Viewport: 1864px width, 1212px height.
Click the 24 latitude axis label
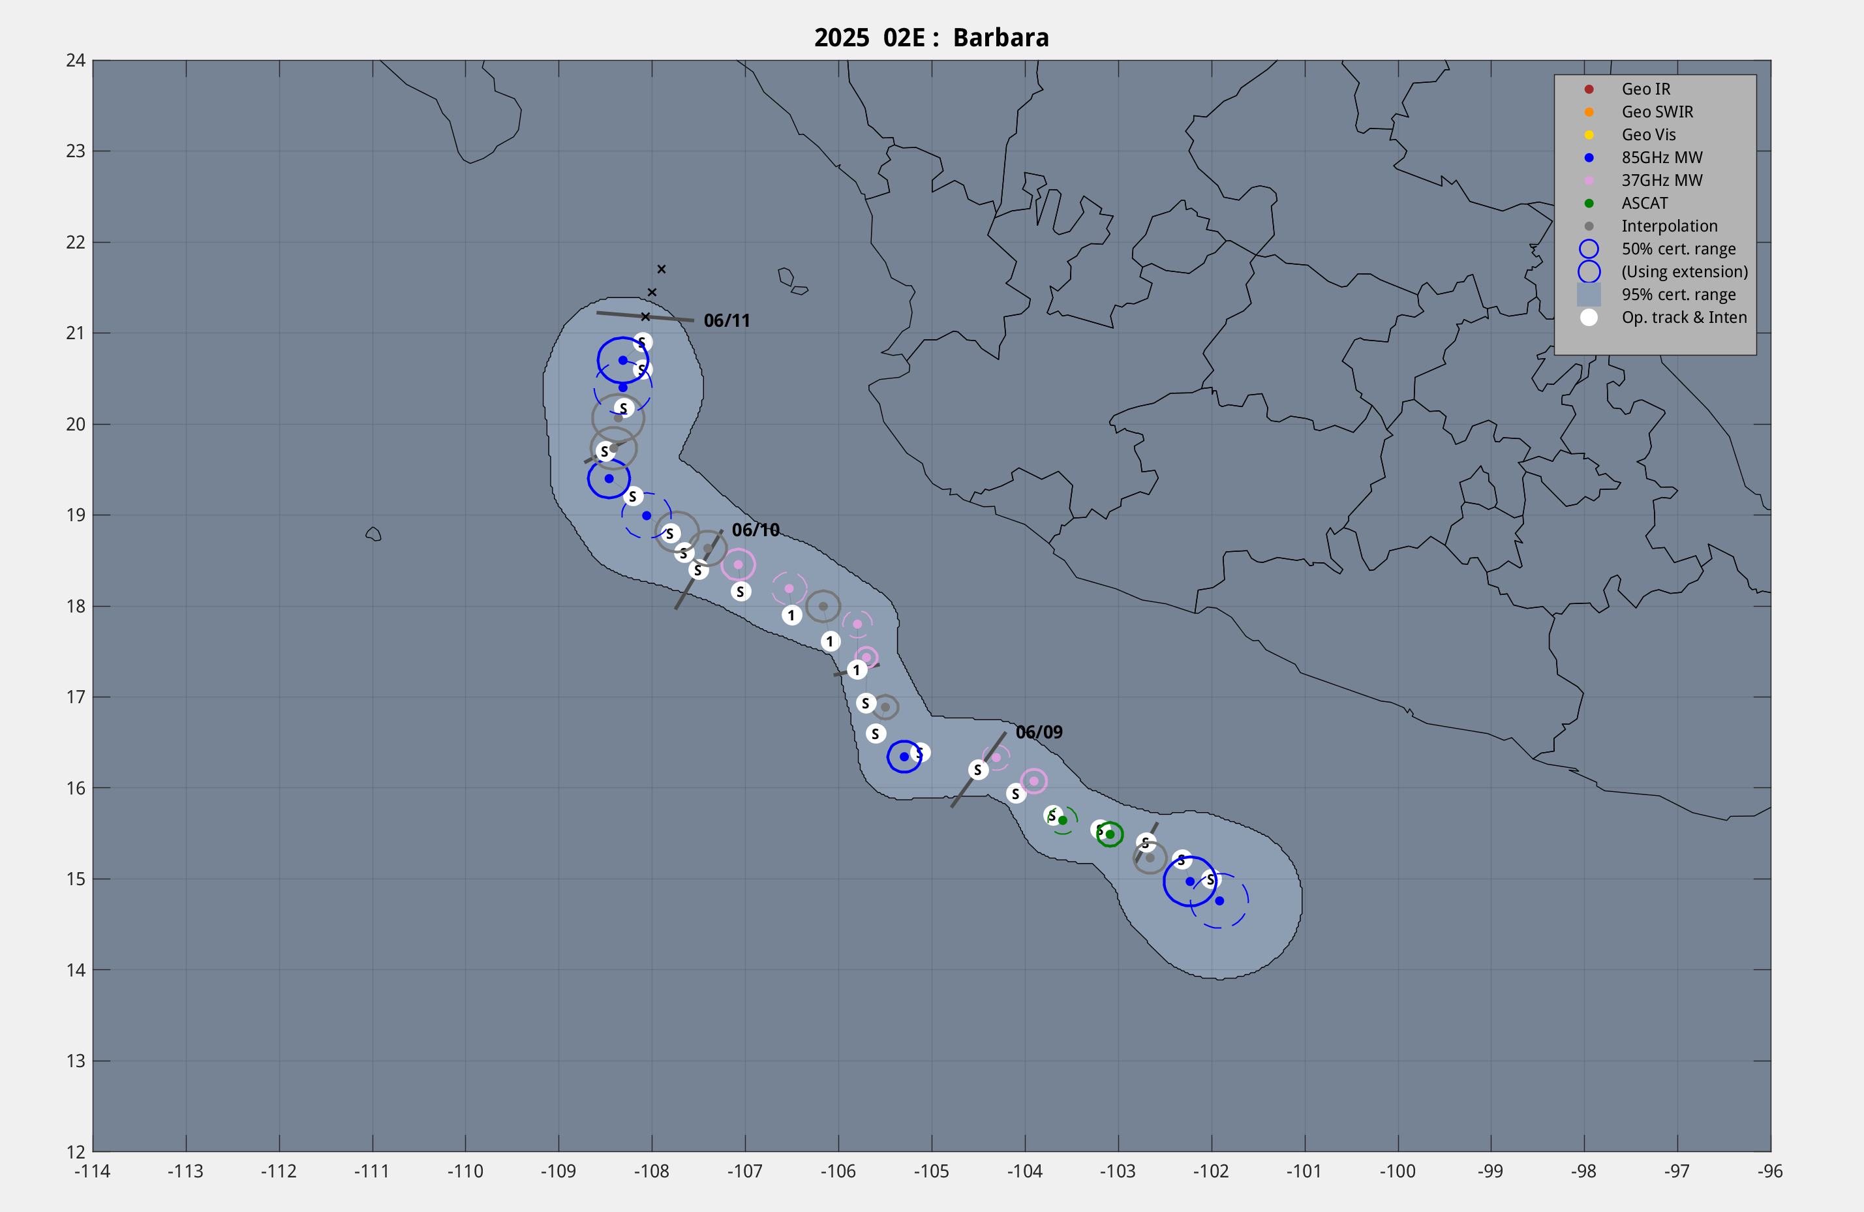pos(75,60)
